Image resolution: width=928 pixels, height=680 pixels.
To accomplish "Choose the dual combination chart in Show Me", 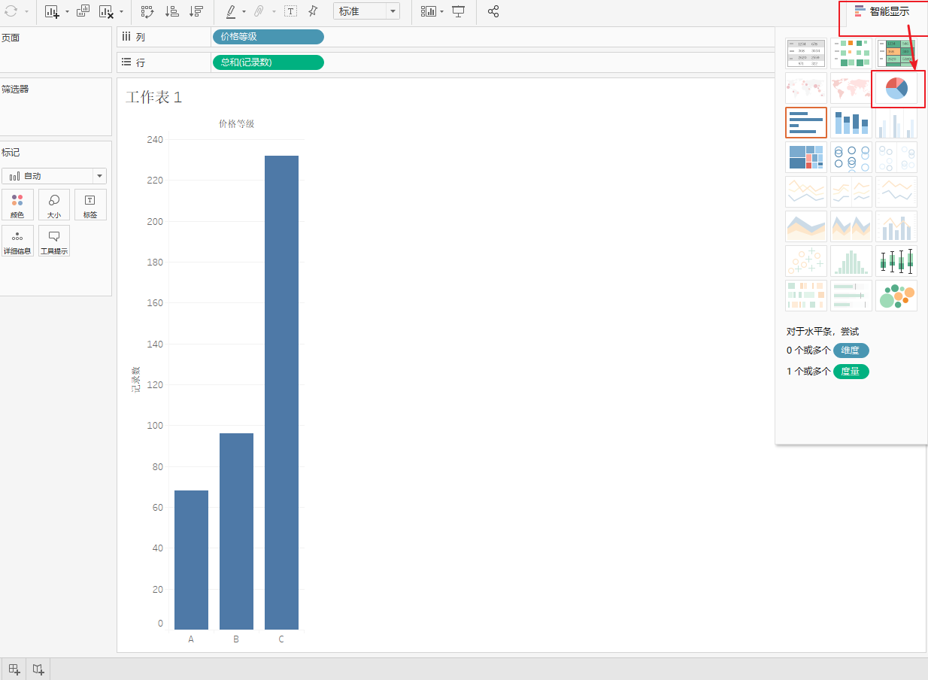I will coord(896,226).
